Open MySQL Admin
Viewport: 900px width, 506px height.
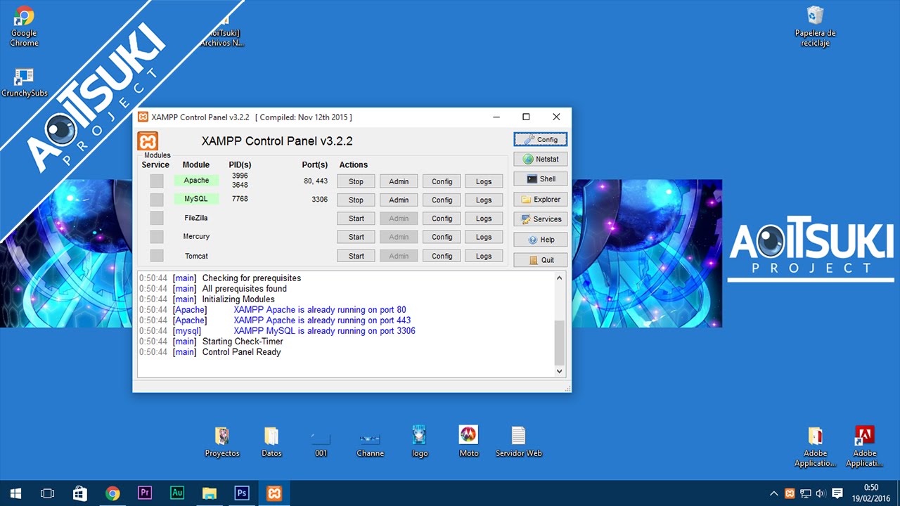pyautogui.click(x=399, y=200)
